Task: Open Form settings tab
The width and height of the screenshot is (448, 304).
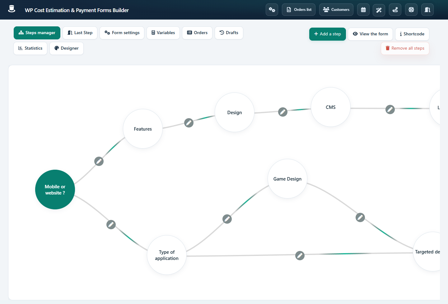Action: pyautogui.click(x=122, y=33)
